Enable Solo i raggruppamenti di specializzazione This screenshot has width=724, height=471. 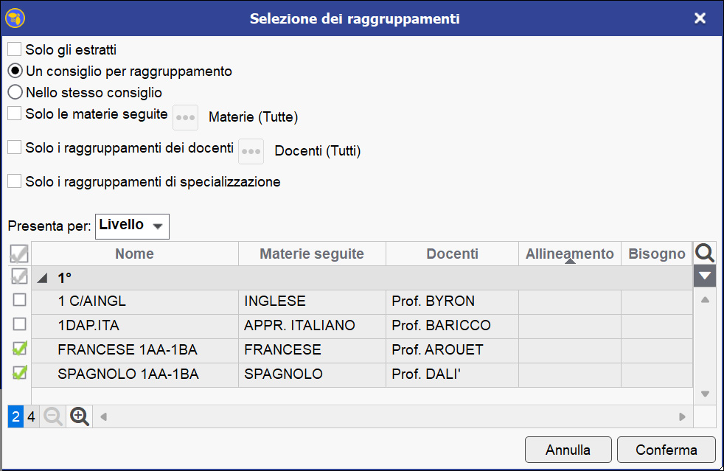(x=14, y=181)
